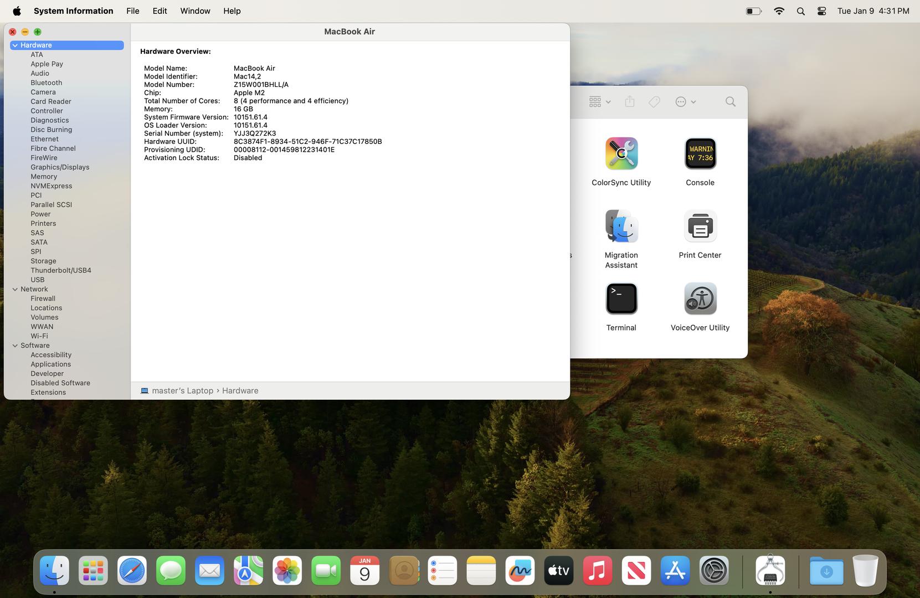
Task: Click Hardware in the path bar
Action: (240, 391)
